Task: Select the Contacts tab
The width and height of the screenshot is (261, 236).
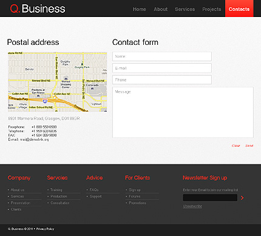Action: click(x=239, y=8)
